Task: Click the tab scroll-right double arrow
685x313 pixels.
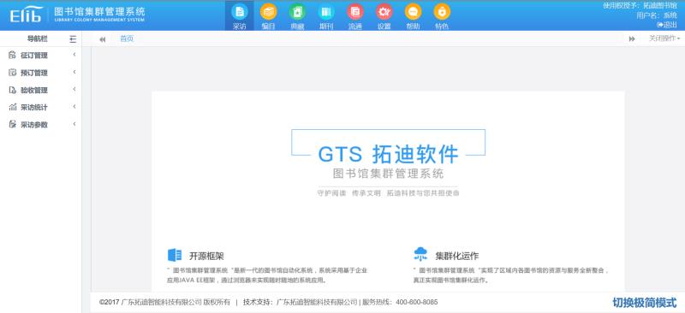Action: point(632,39)
